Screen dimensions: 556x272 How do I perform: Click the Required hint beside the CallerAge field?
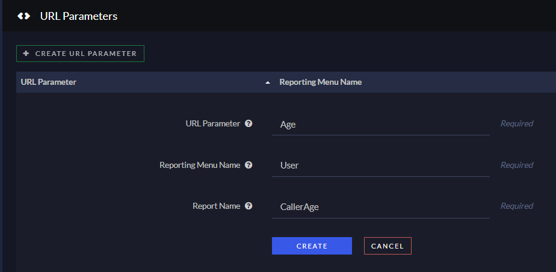coord(517,206)
